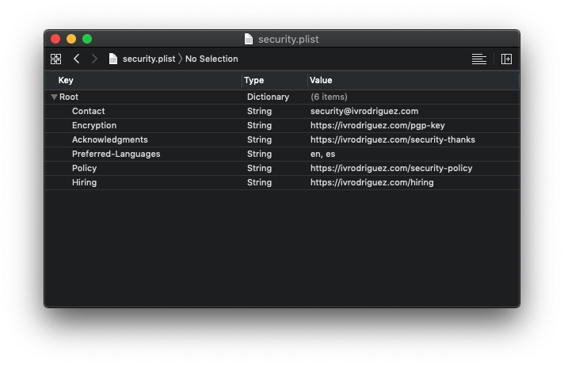The width and height of the screenshot is (564, 366).
Task: Click the Hiring row's String type
Action: [x=259, y=182]
